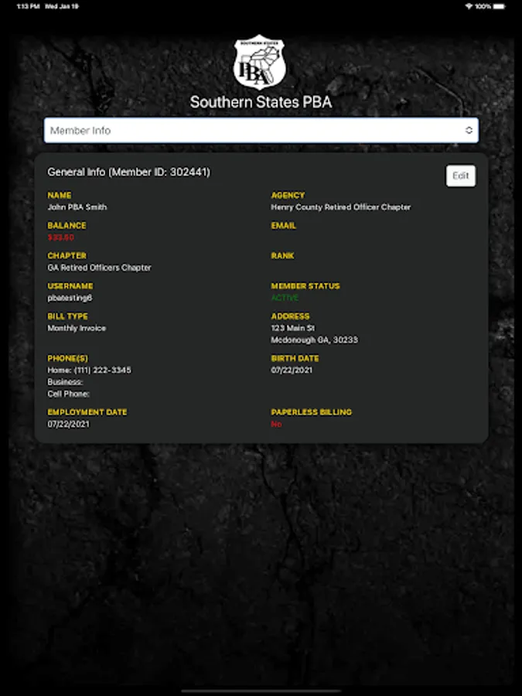Tap the Home phone number (111) 222-3345

click(x=89, y=370)
